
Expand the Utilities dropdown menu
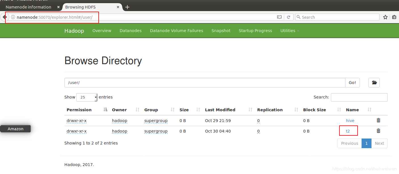290,31
